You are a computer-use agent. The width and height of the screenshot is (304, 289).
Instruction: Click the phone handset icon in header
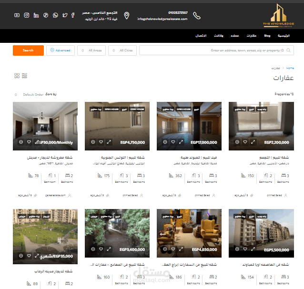tap(197, 16)
